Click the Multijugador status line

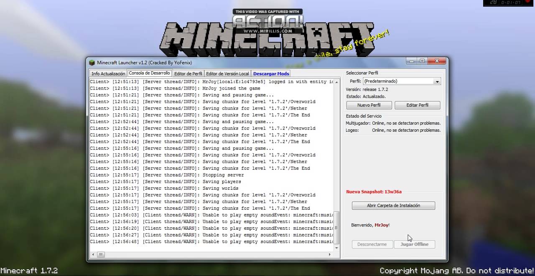click(x=393, y=123)
